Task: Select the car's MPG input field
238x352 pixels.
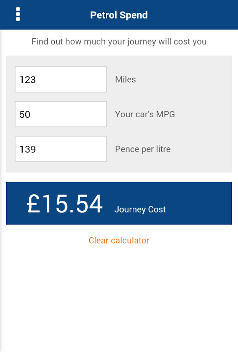Action: pos(60,114)
